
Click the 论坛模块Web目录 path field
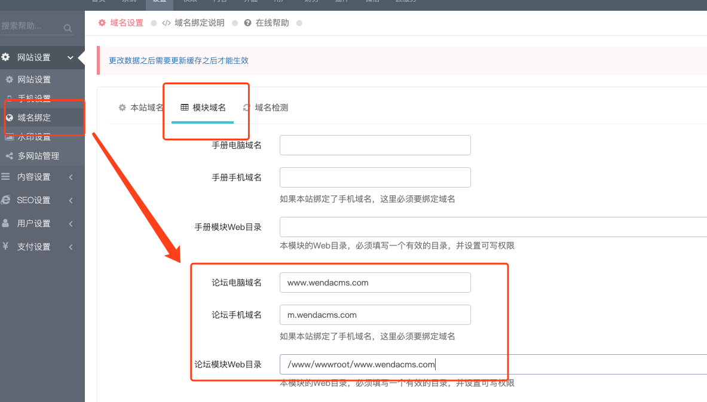pos(493,364)
